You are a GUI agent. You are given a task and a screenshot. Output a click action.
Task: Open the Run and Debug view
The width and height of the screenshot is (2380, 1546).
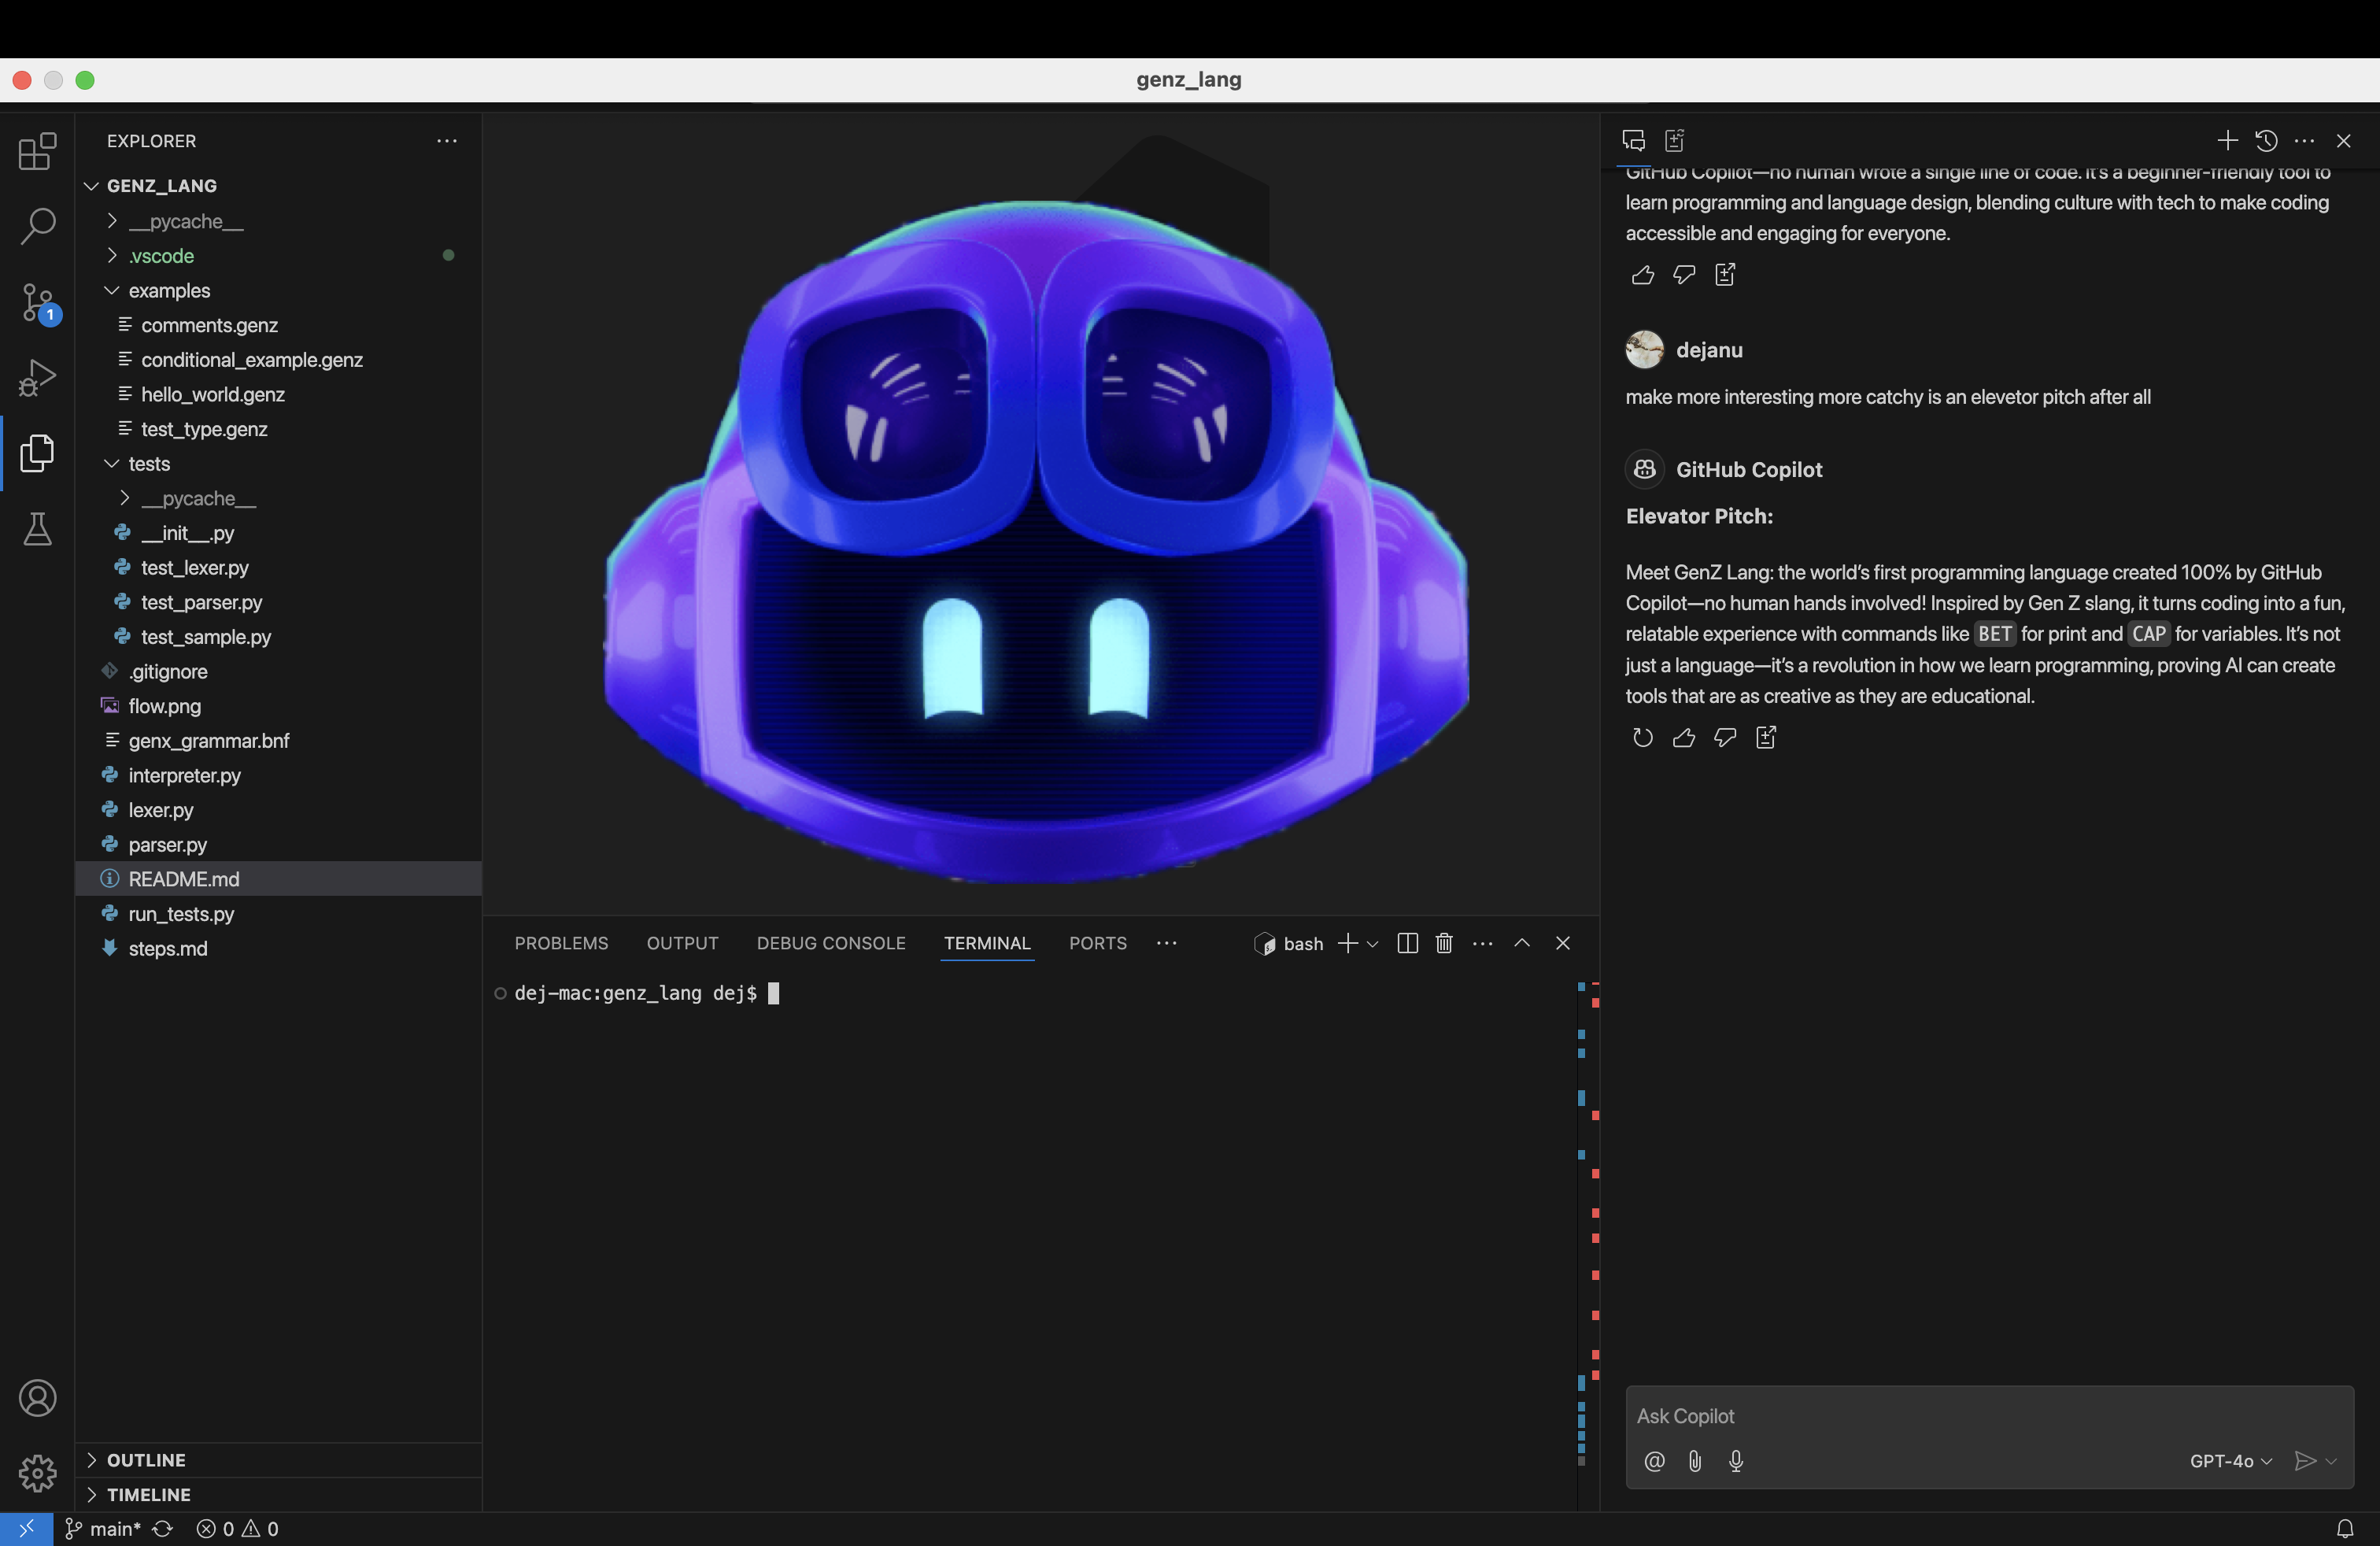[37, 378]
